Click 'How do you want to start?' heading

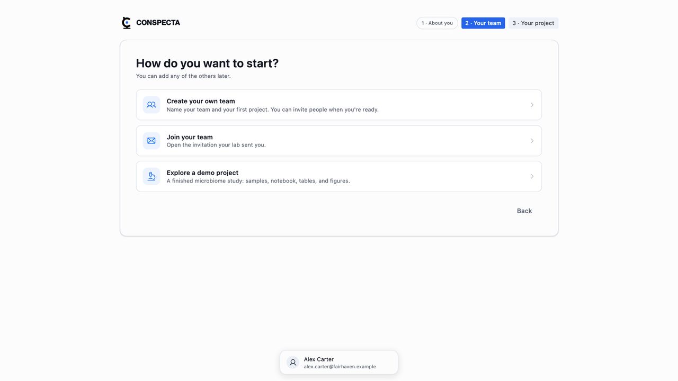[207, 63]
